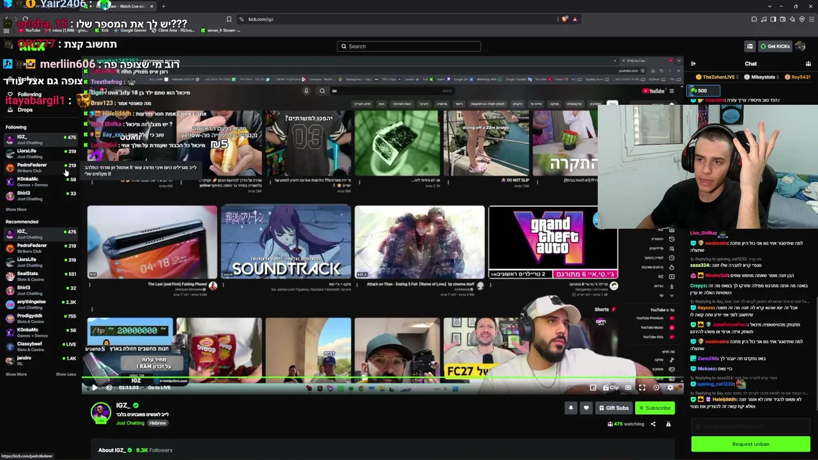Open TheZohanLIVE top gifter in chat

pos(717,77)
